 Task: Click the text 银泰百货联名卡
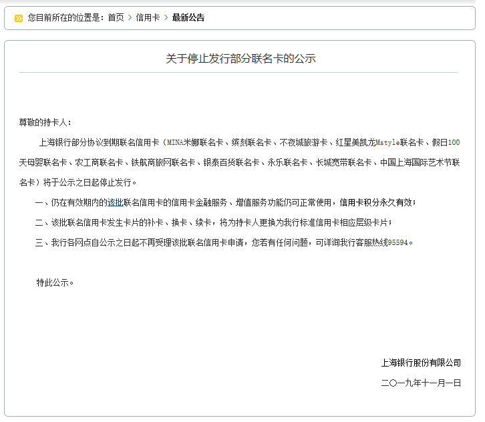[231, 163]
